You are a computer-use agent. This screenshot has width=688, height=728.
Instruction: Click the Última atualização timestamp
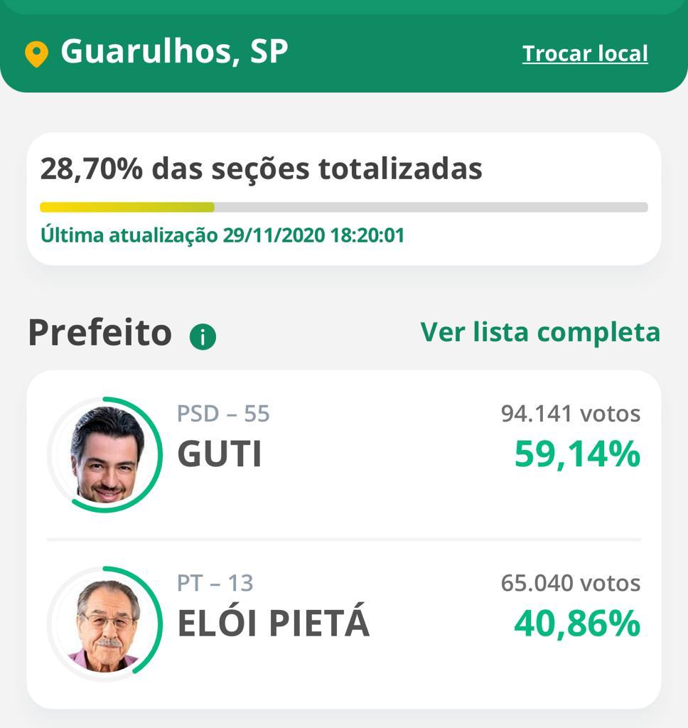point(222,235)
